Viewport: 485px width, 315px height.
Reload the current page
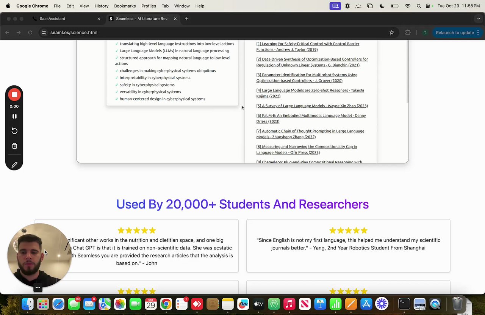(x=30, y=33)
